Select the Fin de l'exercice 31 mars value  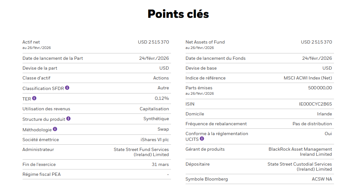[160, 165]
